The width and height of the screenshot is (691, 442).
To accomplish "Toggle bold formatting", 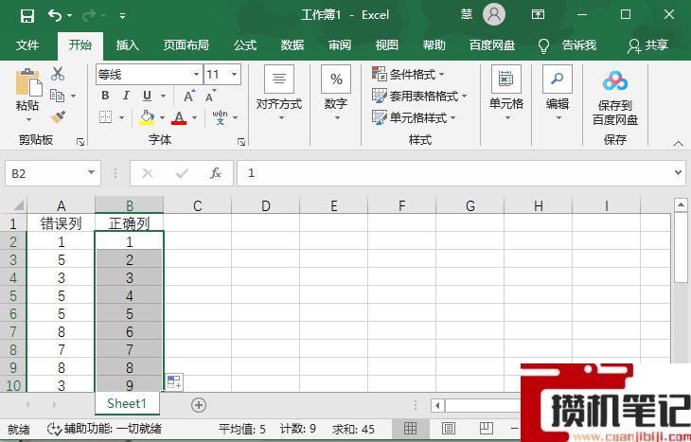I will [x=105, y=96].
